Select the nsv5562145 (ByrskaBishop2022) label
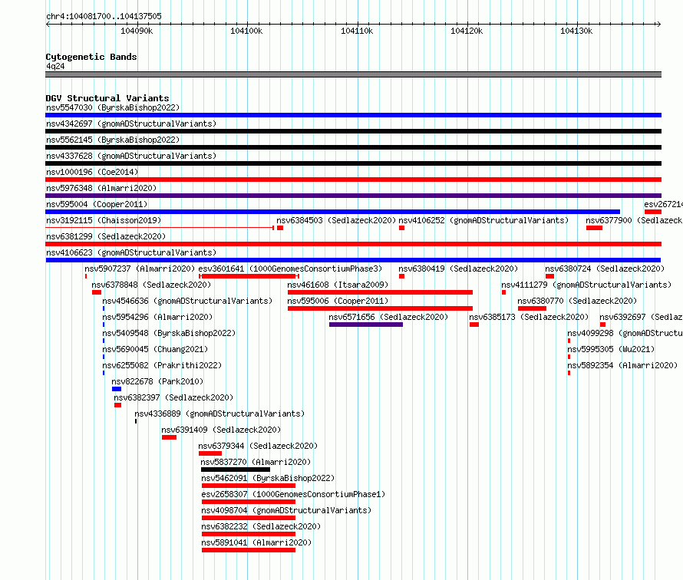Image resolution: width=683 pixels, height=580 pixels. click(x=113, y=140)
